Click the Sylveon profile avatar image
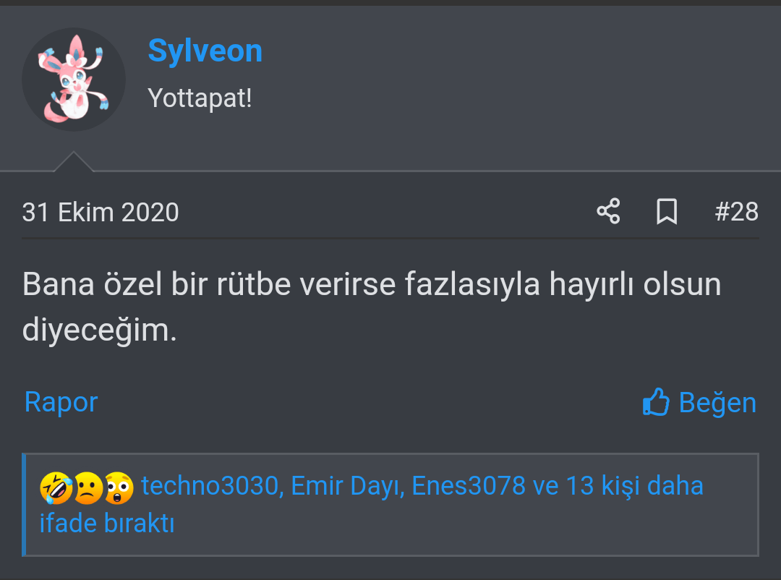The image size is (781, 580). 73,79
